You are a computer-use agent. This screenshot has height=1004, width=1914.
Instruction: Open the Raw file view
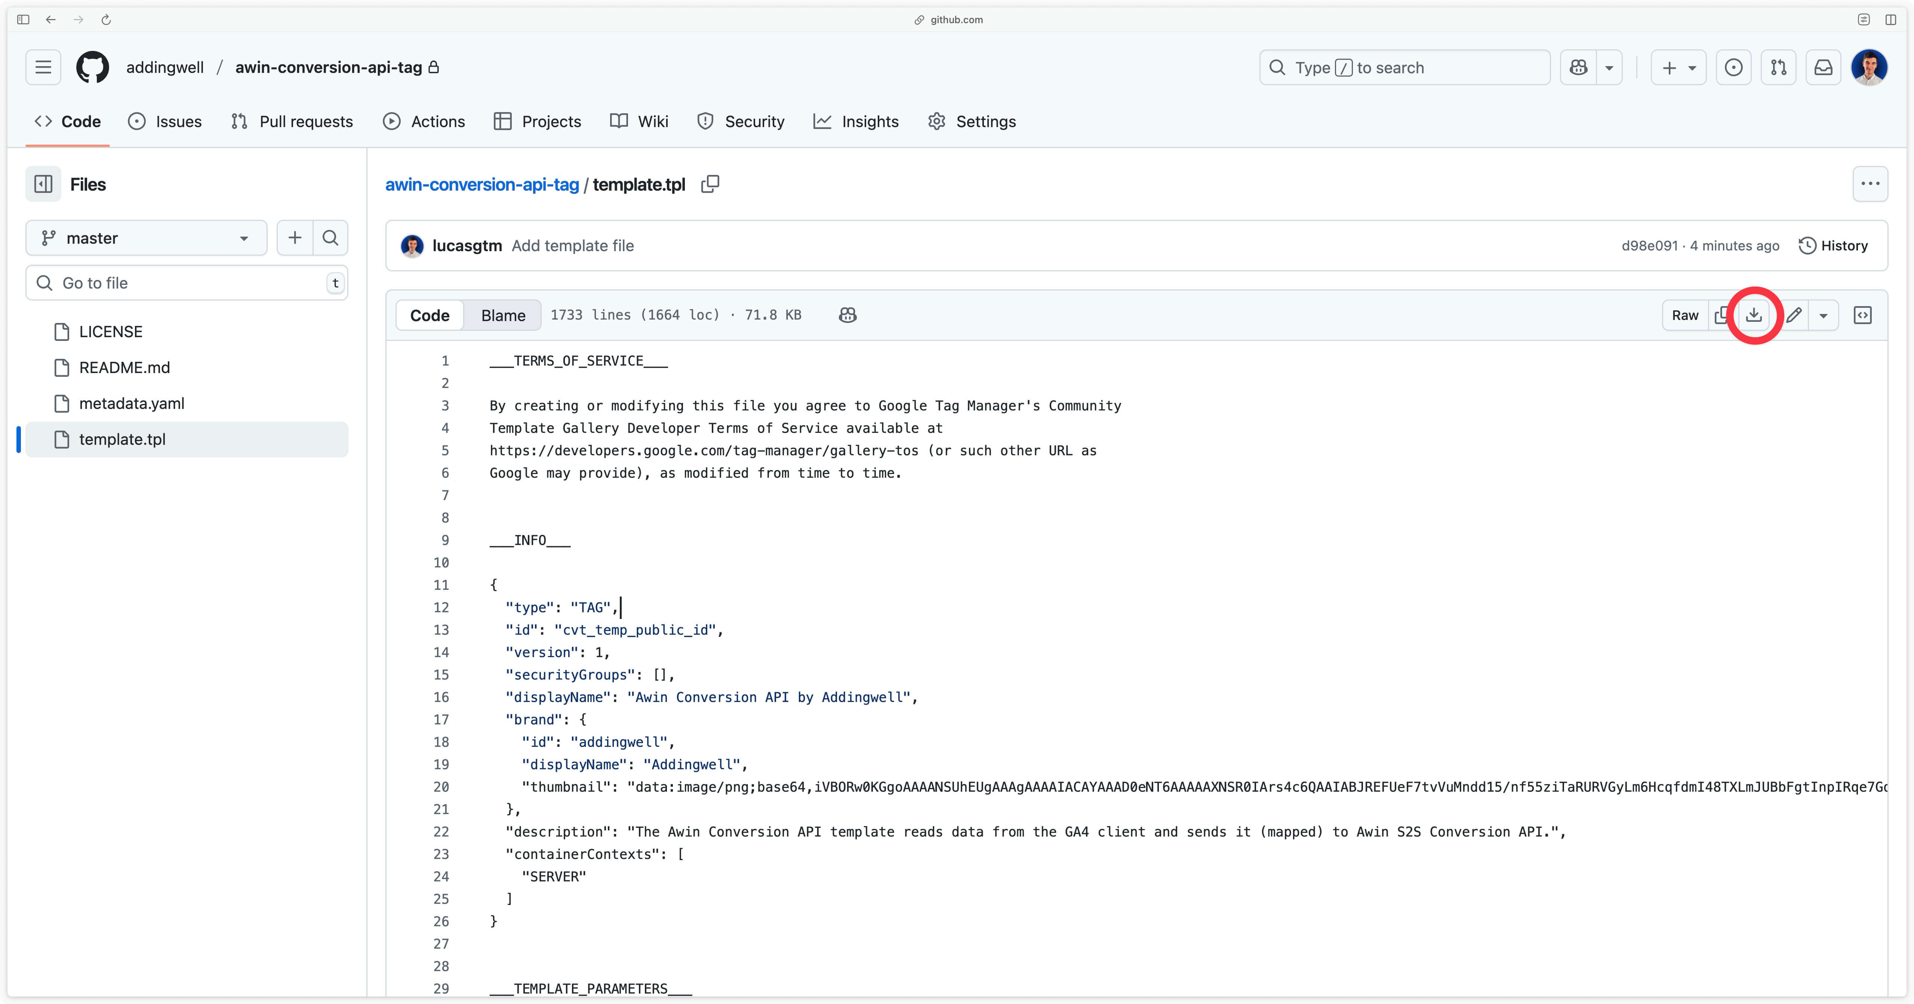click(x=1685, y=316)
